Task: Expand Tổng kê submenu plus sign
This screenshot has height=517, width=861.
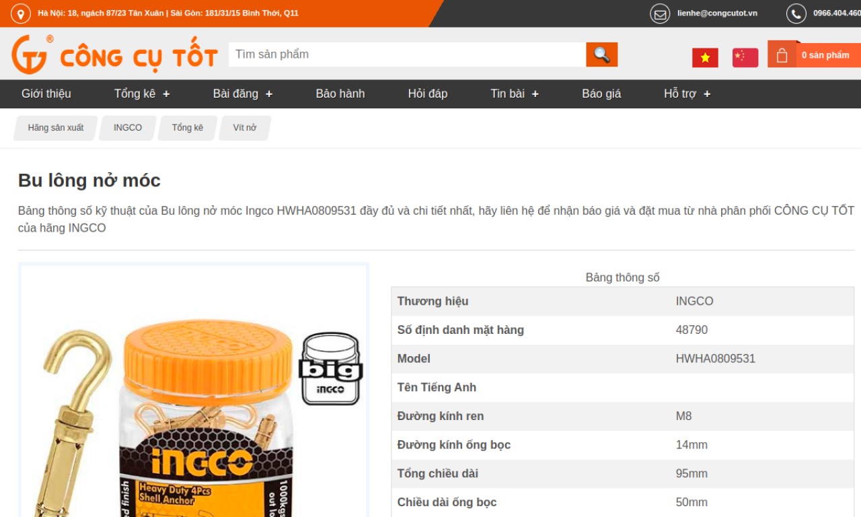Action: 166,94
